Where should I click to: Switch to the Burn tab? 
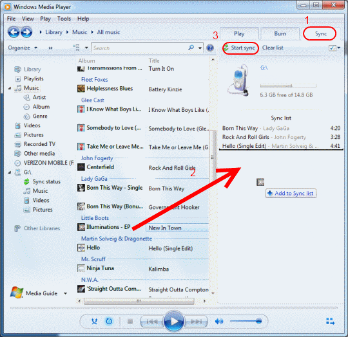coord(280,33)
